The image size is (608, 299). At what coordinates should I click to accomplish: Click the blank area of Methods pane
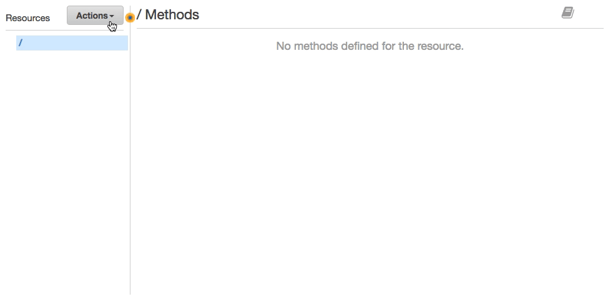(370, 174)
